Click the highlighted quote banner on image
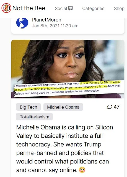The width and height of the screenshot is (127, 177). click(68, 87)
